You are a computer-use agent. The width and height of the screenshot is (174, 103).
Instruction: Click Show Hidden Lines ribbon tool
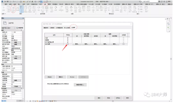pyautogui.click(x=26, y=9)
